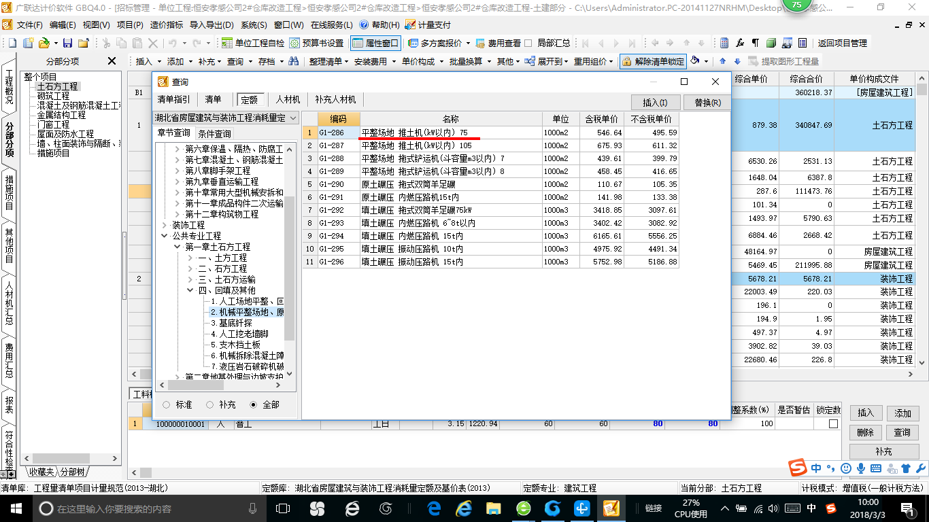Click the 展开到 tree icon

(530, 61)
